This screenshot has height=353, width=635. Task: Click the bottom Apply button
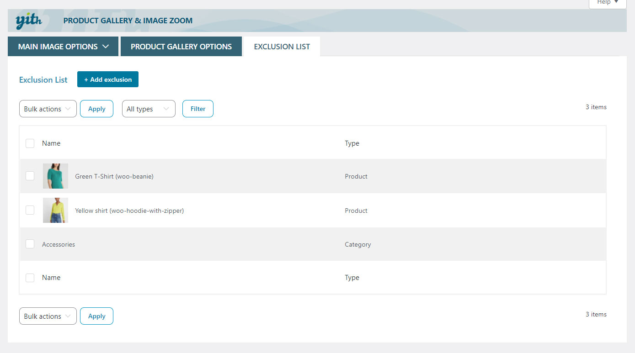[x=96, y=316]
